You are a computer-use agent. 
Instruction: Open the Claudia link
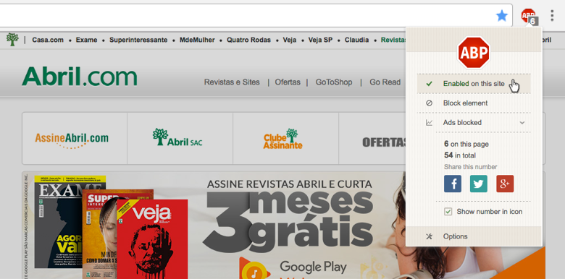[356, 40]
